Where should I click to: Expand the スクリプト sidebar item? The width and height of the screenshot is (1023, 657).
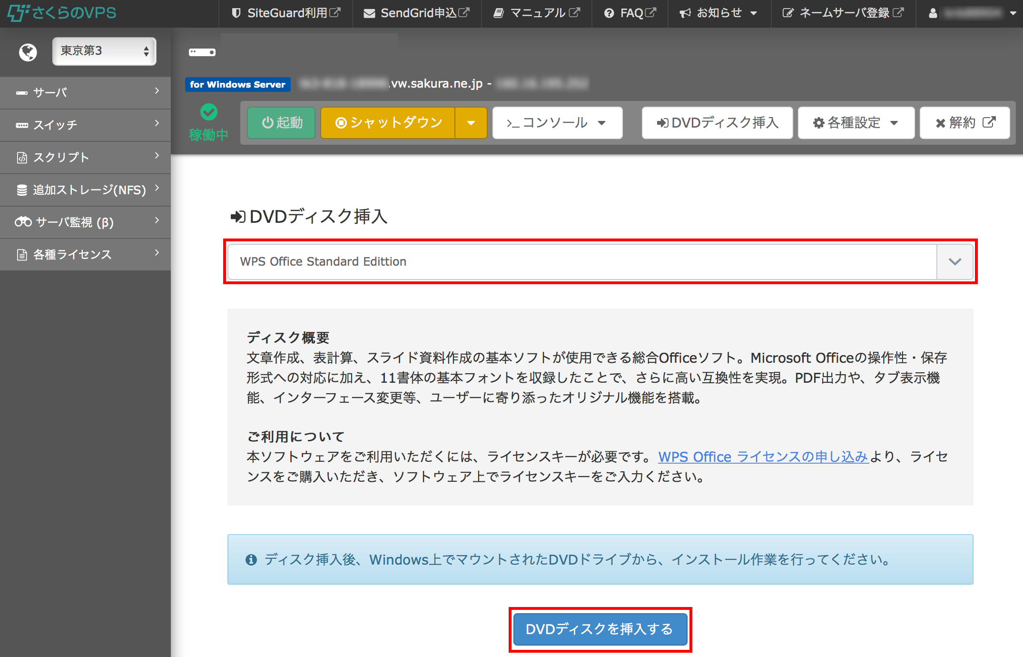(x=85, y=157)
